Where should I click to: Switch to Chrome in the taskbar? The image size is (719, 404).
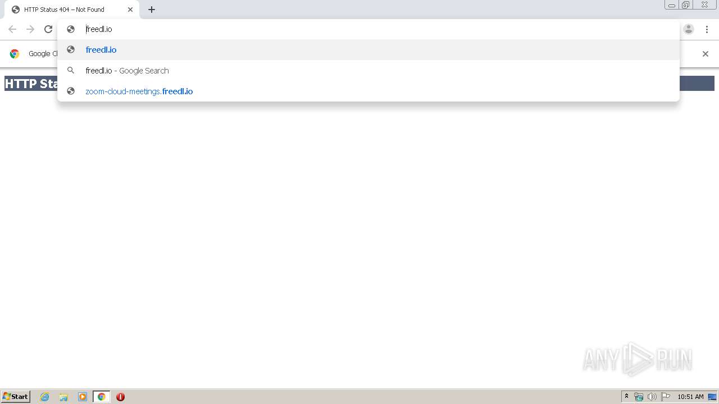pos(101,397)
